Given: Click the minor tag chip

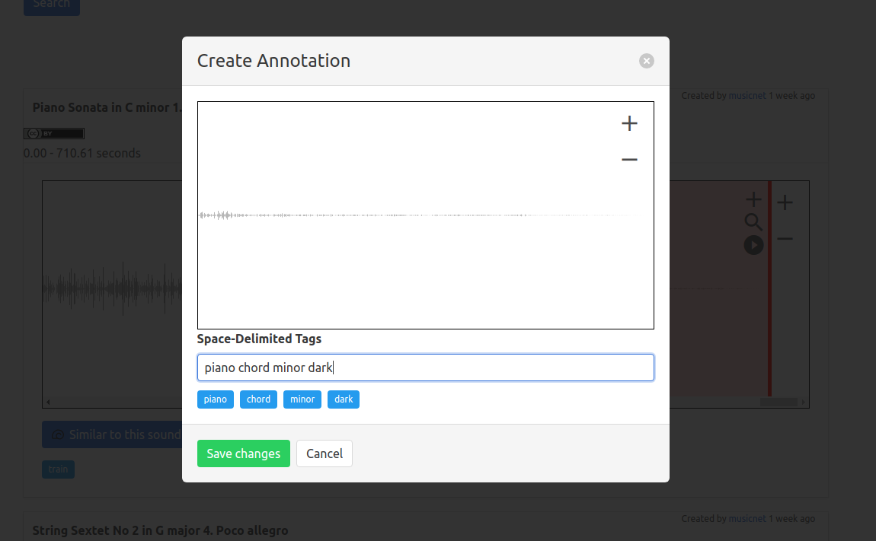Looking at the screenshot, I should pos(302,399).
